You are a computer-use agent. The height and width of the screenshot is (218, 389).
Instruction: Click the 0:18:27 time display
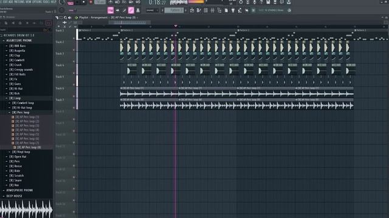tap(157, 2)
